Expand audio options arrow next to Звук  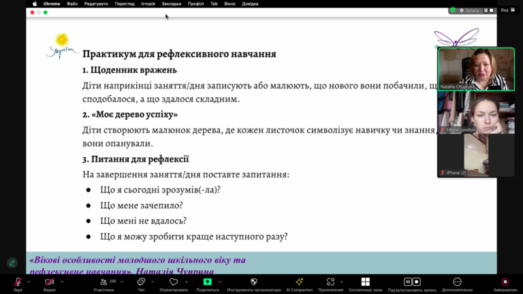coord(29,281)
